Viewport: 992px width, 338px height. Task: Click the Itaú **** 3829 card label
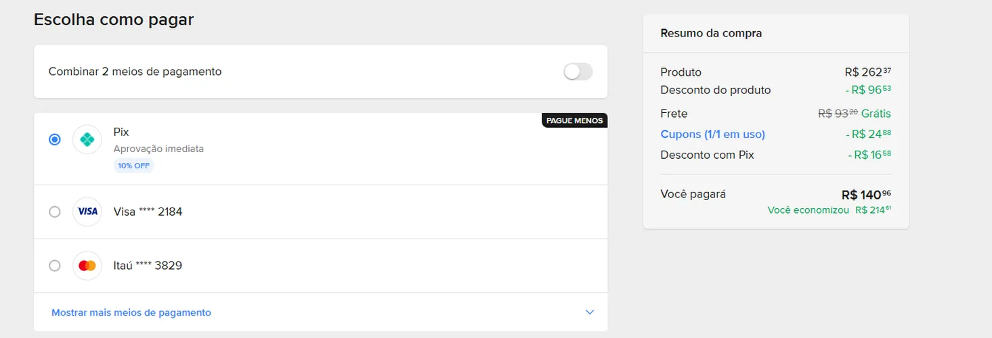click(148, 266)
